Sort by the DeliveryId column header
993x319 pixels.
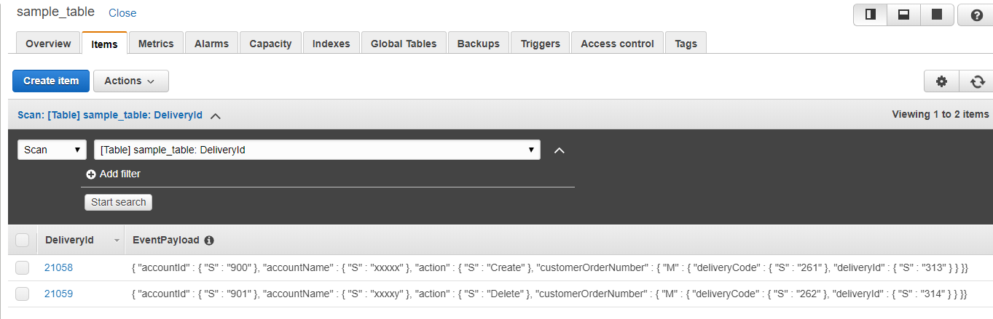tap(70, 240)
